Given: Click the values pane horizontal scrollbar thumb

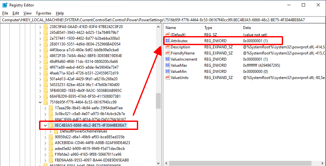Looking at the screenshot, I should (240, 163).
